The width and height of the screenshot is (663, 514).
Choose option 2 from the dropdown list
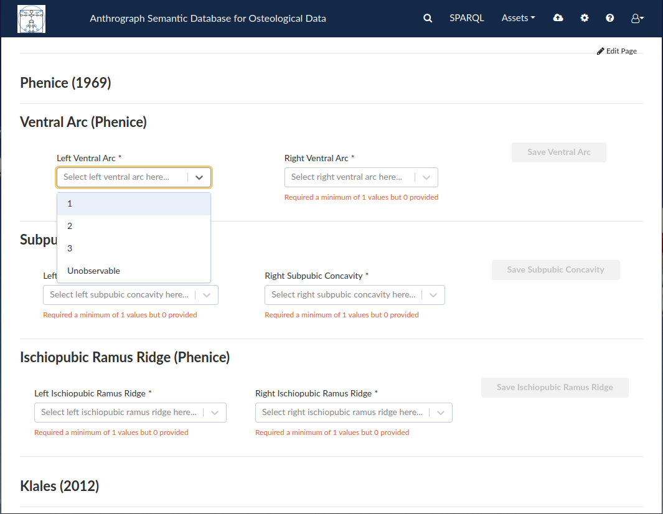134,226
